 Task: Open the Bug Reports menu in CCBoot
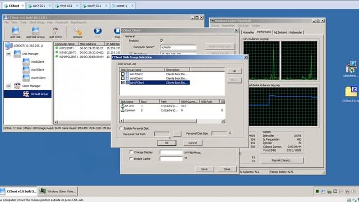[79, 22]
